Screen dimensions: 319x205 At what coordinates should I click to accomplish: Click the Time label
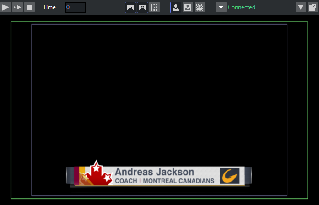coord(49,7)
